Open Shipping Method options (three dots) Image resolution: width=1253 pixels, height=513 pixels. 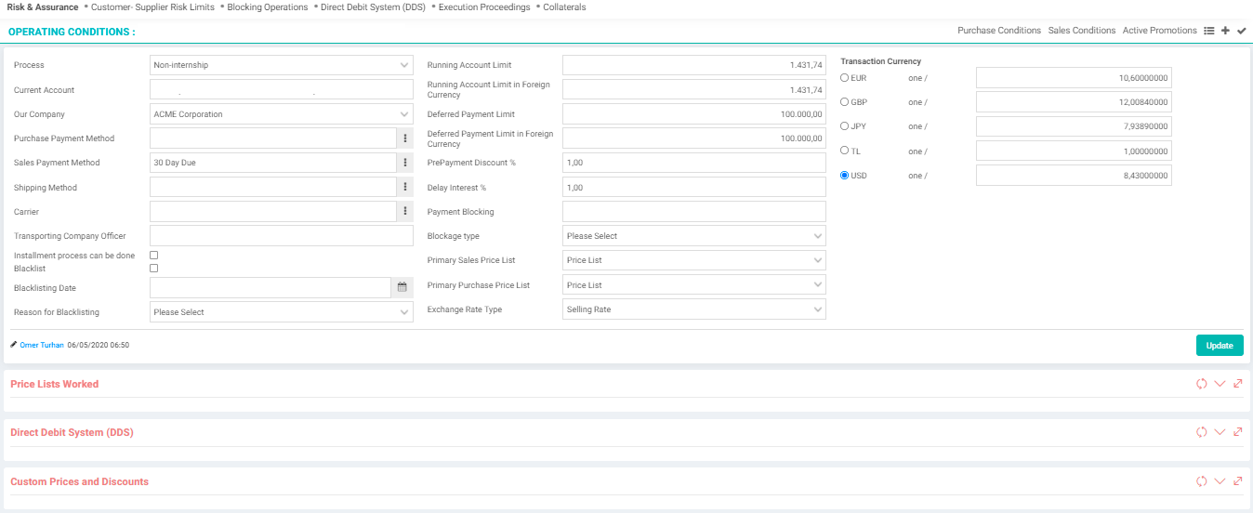tap(405, 188)
